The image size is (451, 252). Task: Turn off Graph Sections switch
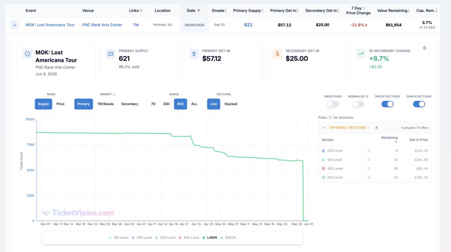tap(419, 104)
